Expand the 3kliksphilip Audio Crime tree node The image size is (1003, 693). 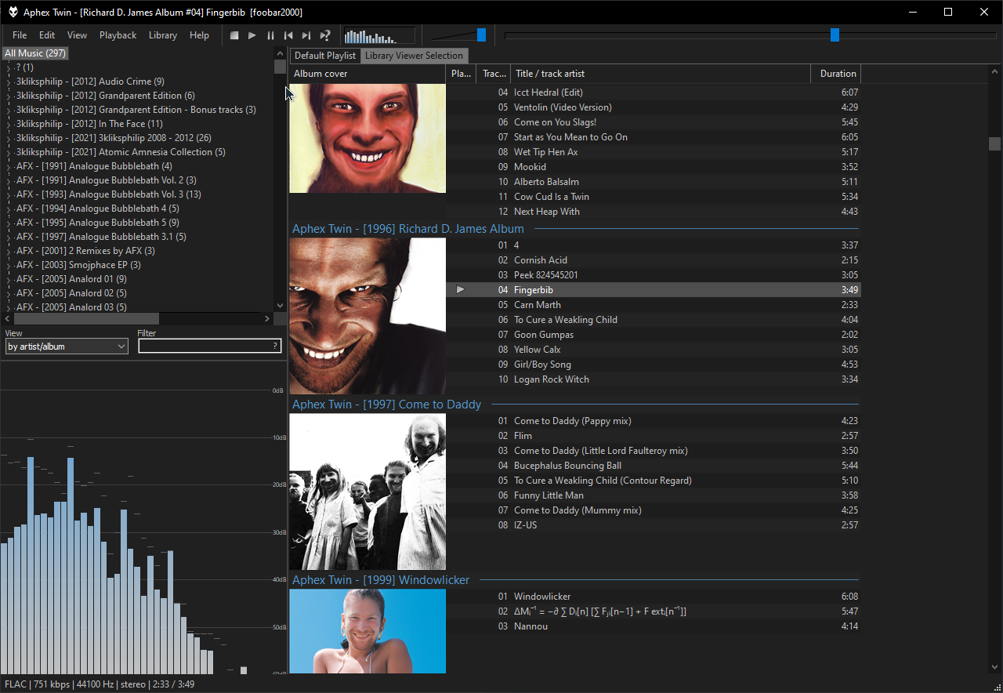tap(9, 82)
